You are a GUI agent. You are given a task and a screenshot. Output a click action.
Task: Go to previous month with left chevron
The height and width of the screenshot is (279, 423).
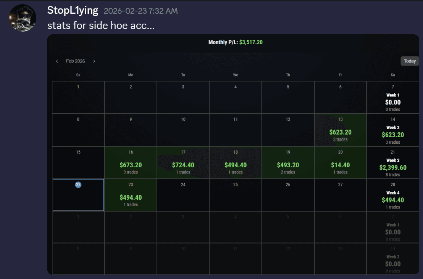click(57, 61)
